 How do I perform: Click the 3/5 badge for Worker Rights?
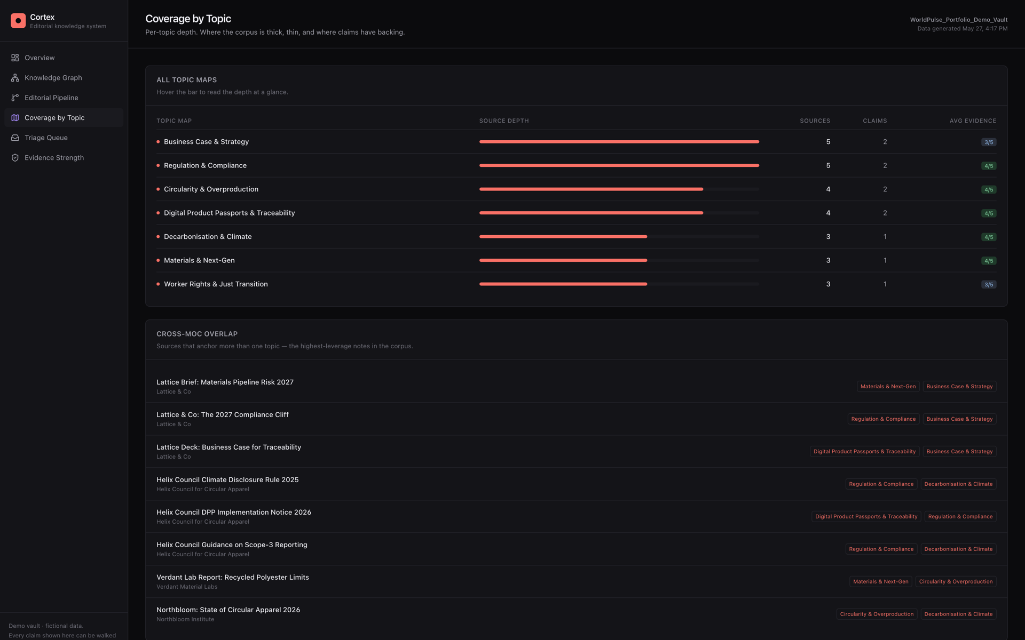[989, 285]
